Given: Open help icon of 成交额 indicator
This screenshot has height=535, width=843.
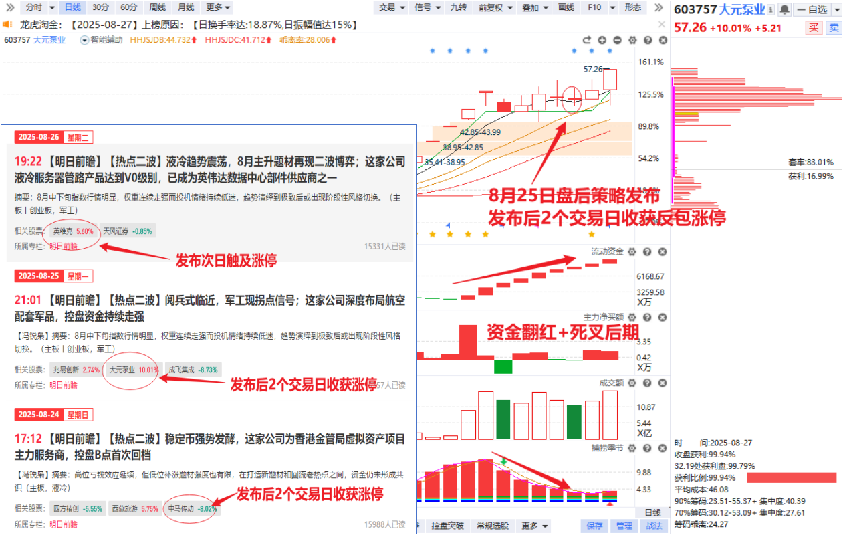Looking at the screenshot, I should coord(647,383).
